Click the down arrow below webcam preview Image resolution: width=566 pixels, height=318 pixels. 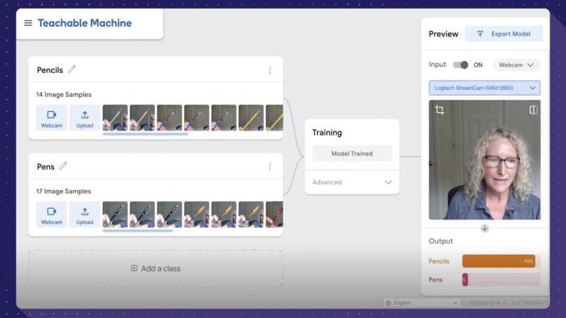(x=485, y=228)
